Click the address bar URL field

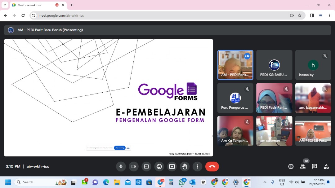coord(155,15)
